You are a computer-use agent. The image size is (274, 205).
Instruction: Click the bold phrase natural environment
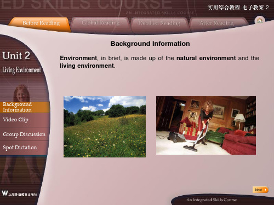(x=206, y=58)
